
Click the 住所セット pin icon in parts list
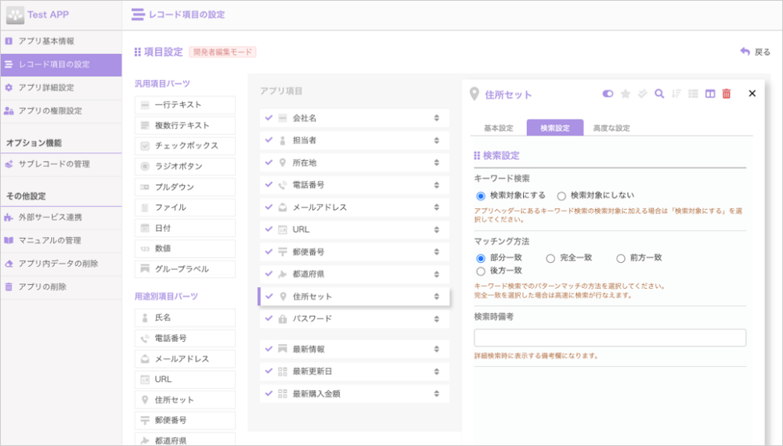coord(145,400)
